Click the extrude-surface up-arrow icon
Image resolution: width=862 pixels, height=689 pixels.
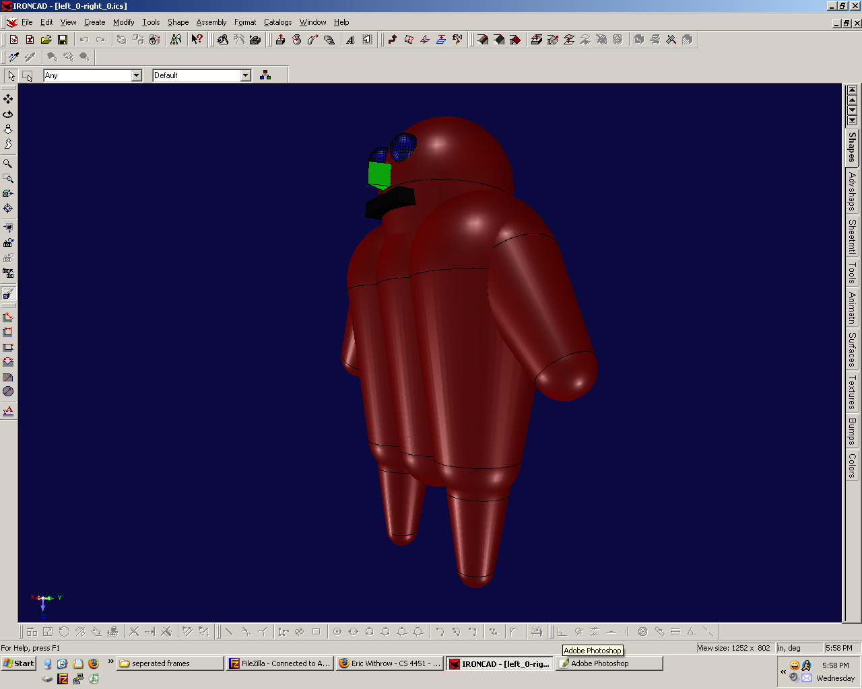point(536,40)
